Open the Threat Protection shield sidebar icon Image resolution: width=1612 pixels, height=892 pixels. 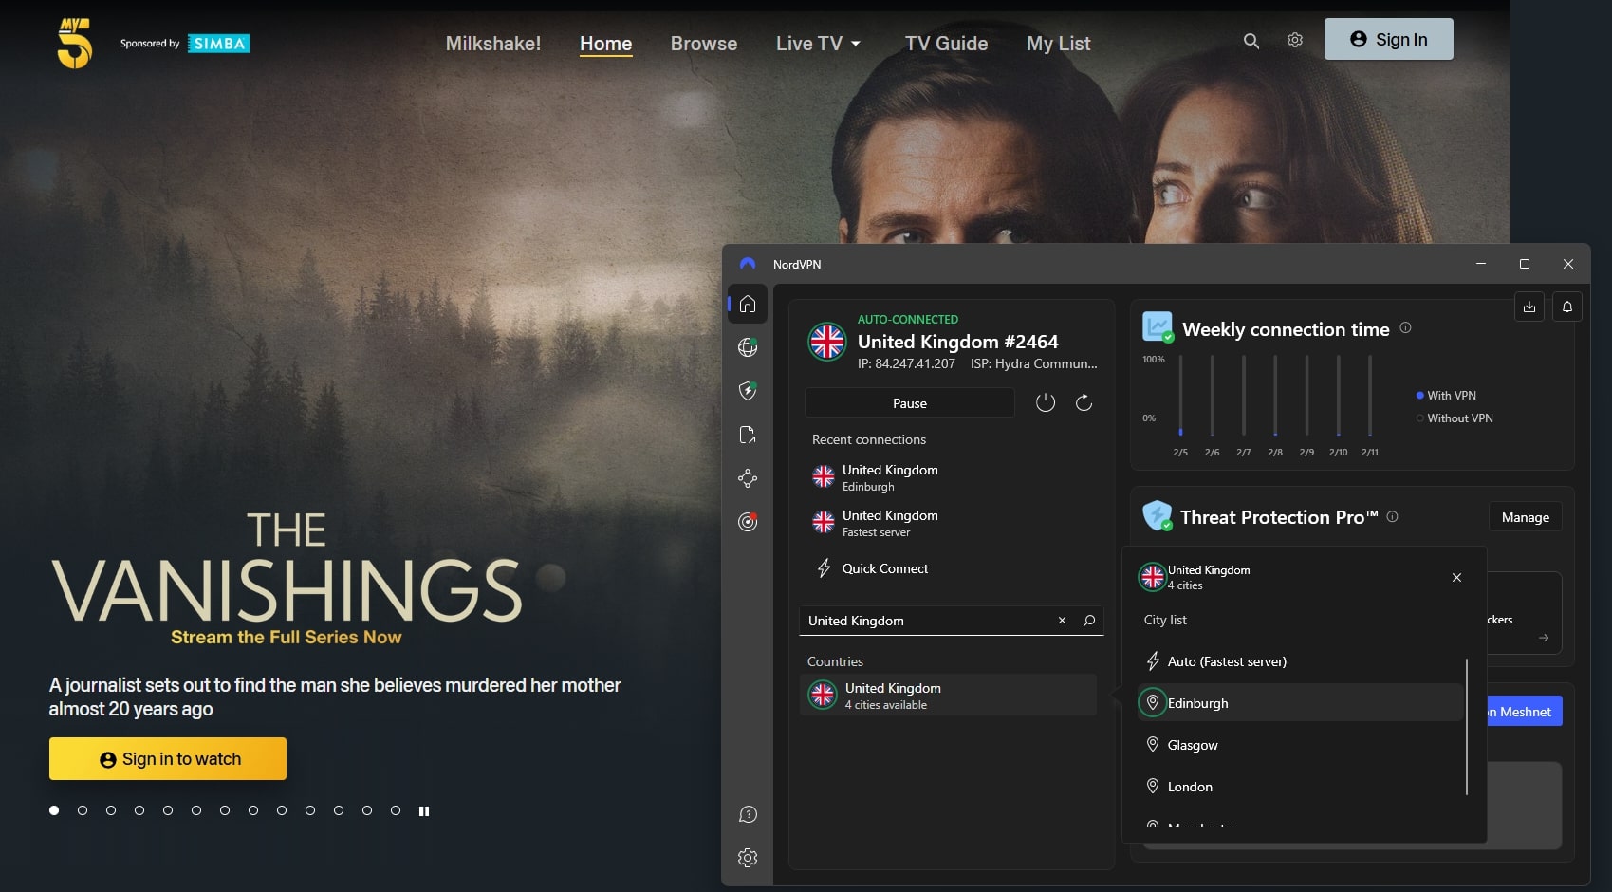click(748, 390)
